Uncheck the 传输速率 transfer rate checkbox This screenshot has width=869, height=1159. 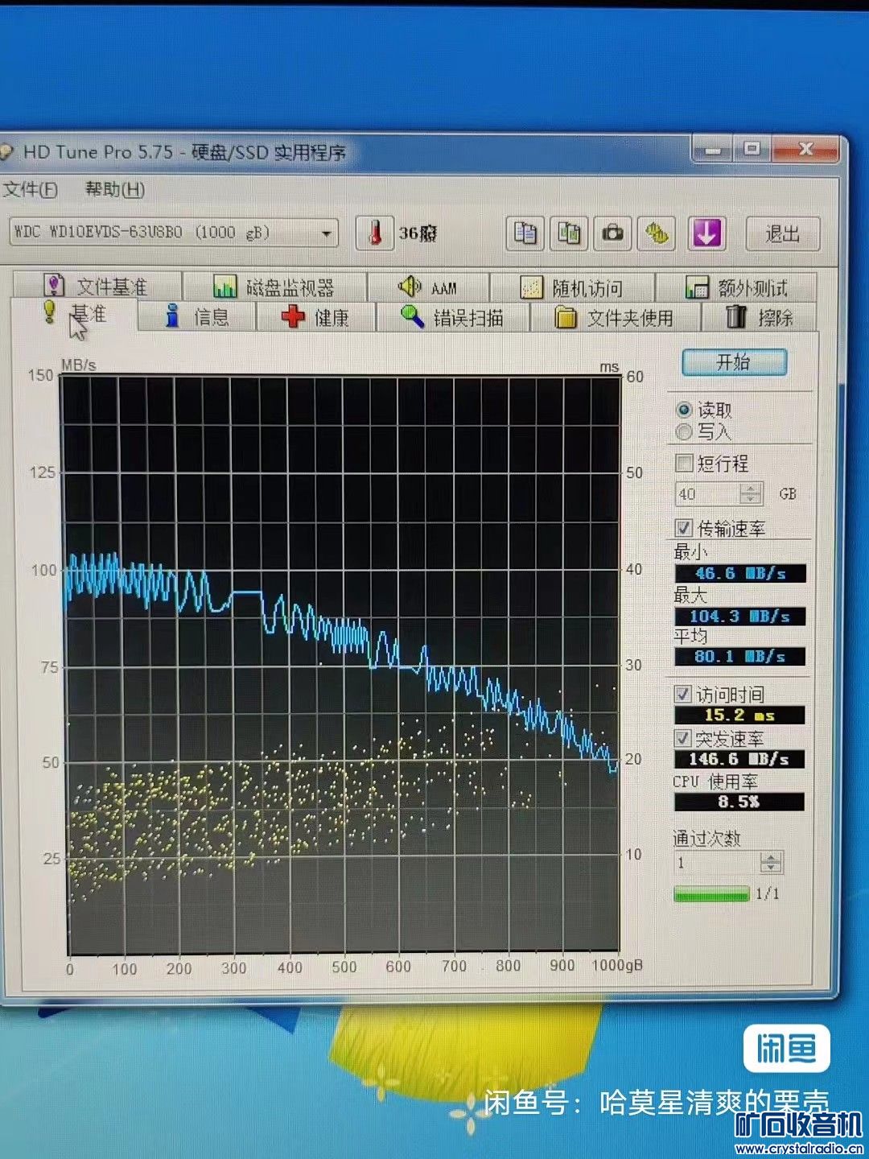point(684,528)
